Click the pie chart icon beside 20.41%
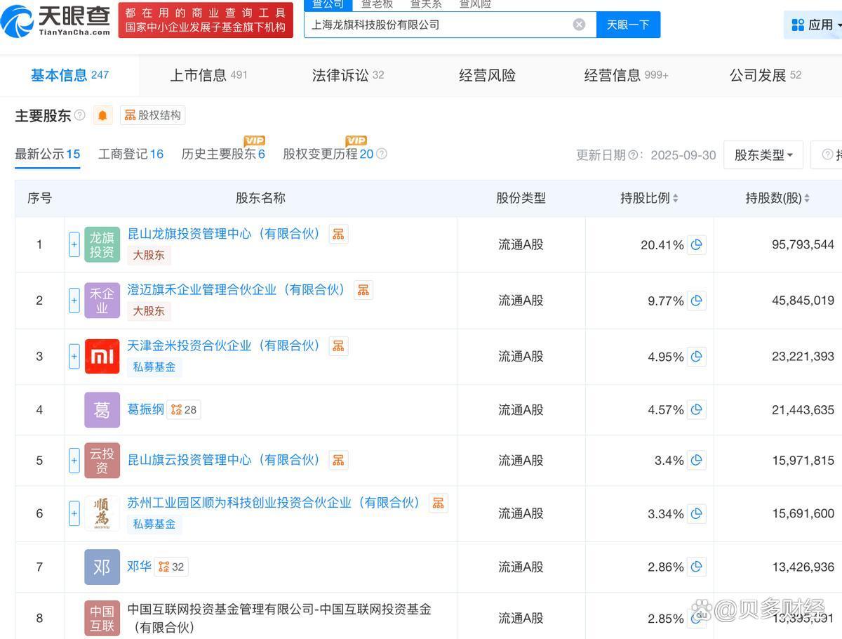Viewport: 842px width, 639px height. tap(697, 244)
